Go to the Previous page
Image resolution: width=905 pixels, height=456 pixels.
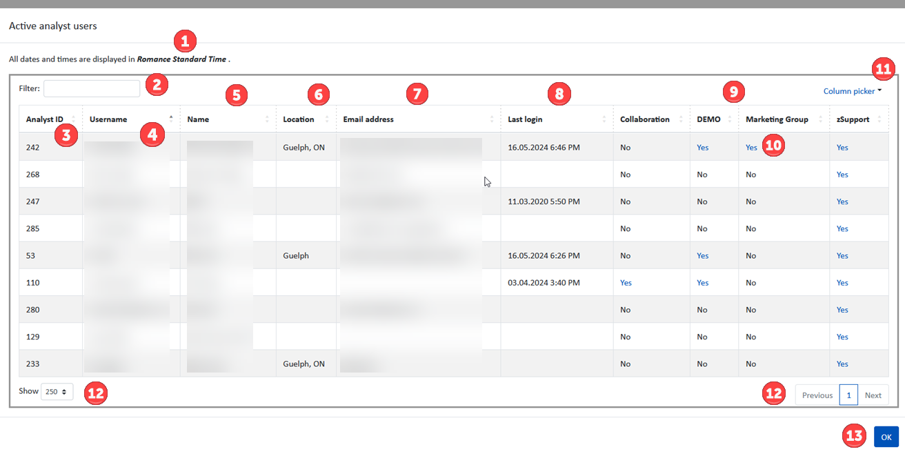[817, 395]
